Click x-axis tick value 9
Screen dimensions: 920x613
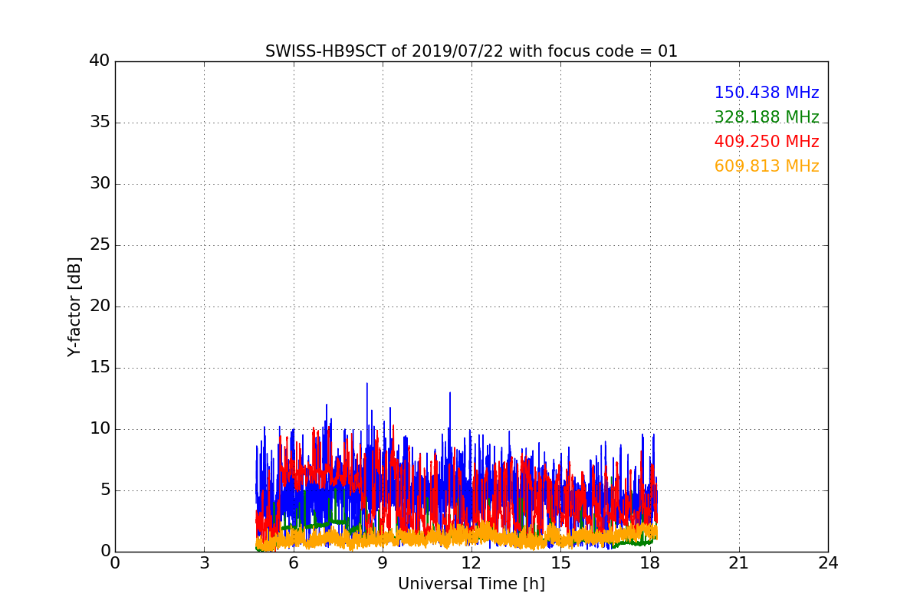383,563
